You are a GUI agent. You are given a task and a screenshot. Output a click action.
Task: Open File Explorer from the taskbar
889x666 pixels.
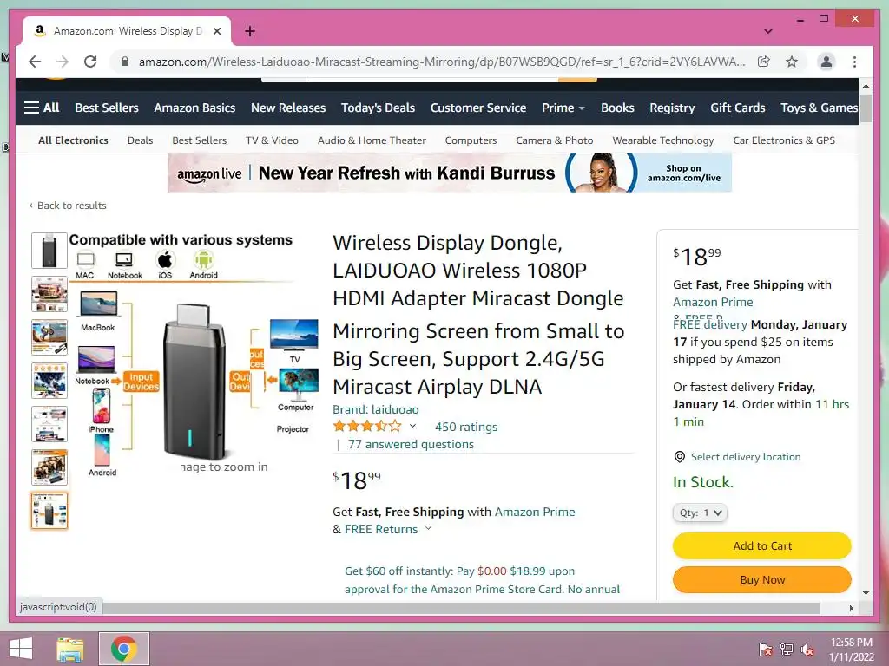coord(70,649)
